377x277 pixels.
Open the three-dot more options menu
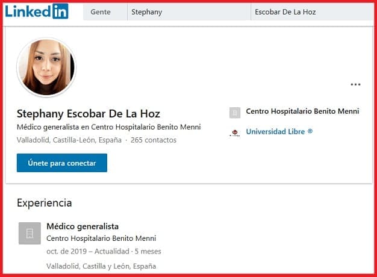pos(355,84)
